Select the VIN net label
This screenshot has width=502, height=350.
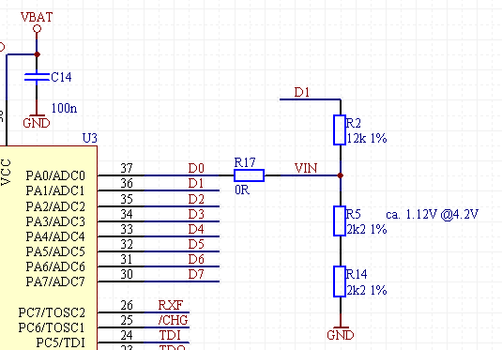pos(306,168)
